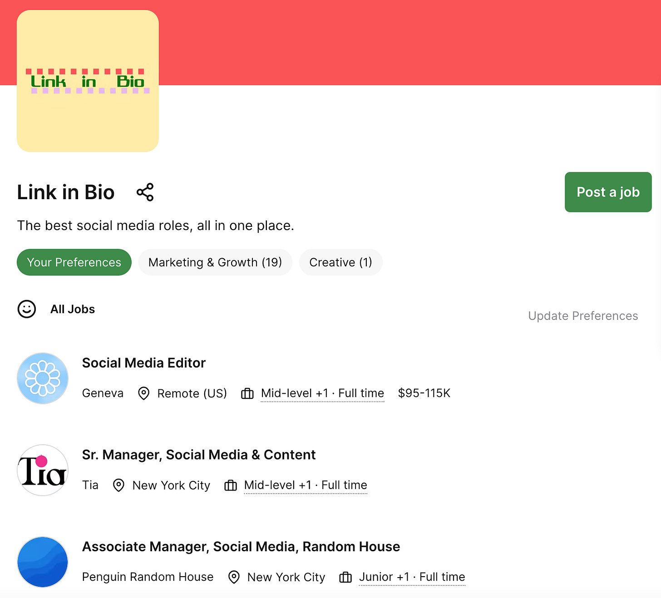Image resolution: width=661 pixels, height=598 pixels.
Task: Click Mid-level +1 · Full time for Geneva
Action: click(x=323, y=393)
